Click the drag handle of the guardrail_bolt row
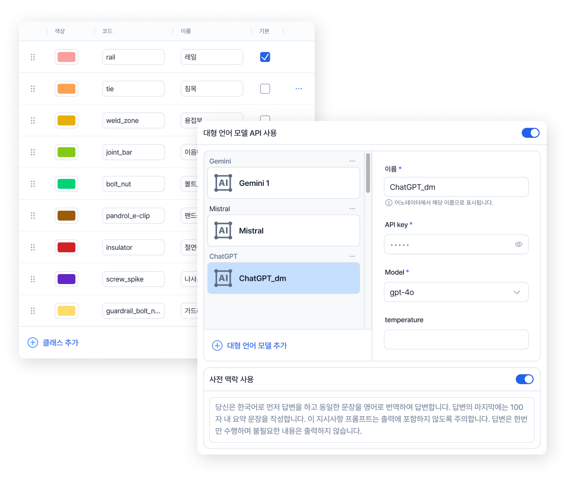This screenshot has height=480, width=567. click(x=33, y=311)
